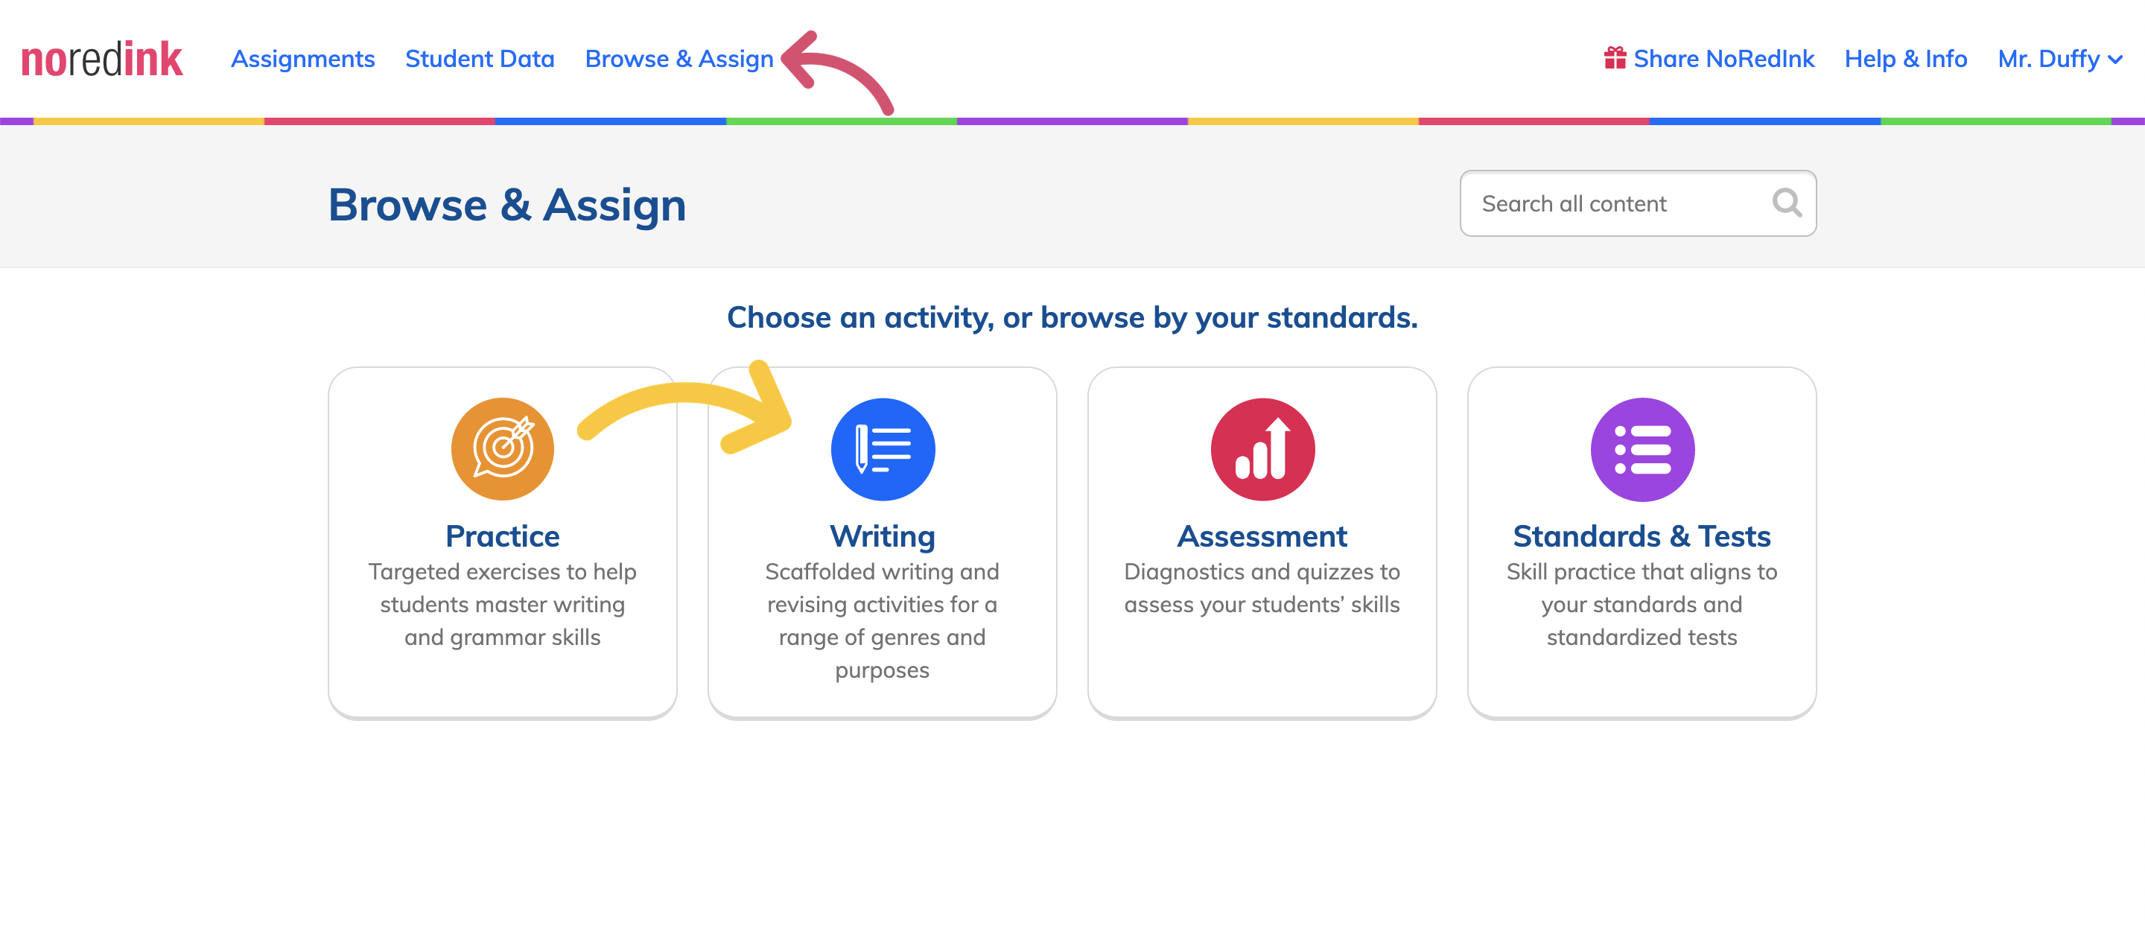Click the purple Standards & Tests list icon
Image resolution: width=2145 pixels, height=925 pixels.
1642,450
